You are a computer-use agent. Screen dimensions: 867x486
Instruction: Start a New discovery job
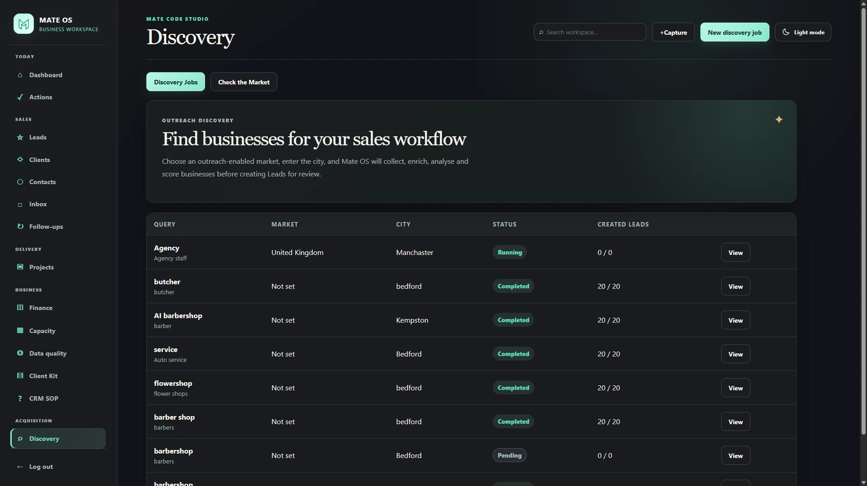click(x=735, y=32)
